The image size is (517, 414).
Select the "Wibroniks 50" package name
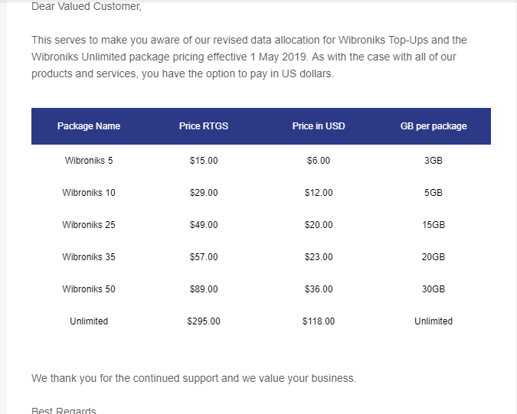pos(89,289)
